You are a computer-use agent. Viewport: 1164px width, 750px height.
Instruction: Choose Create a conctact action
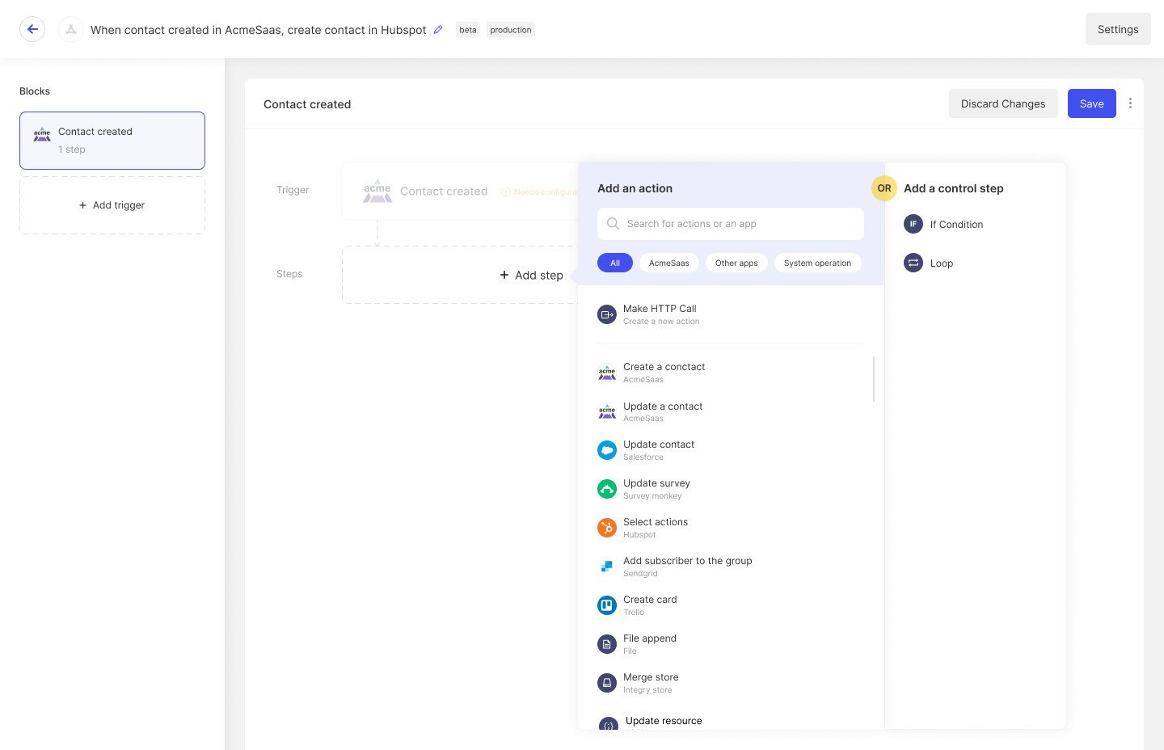[x=731, y=373]
